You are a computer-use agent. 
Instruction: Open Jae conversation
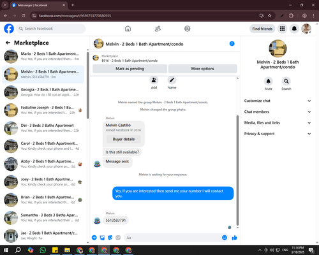[x=43, y=235]
